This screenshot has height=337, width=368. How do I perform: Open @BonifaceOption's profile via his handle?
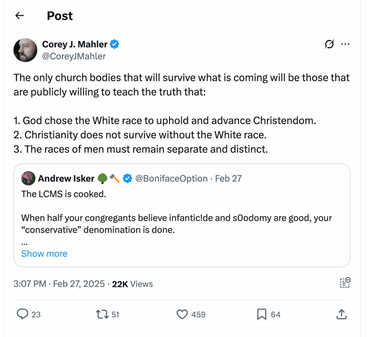coord(172,178)
